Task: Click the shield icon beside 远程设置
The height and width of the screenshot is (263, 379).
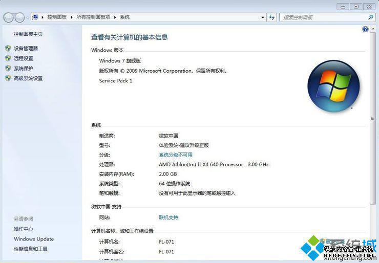Action: 8,58
